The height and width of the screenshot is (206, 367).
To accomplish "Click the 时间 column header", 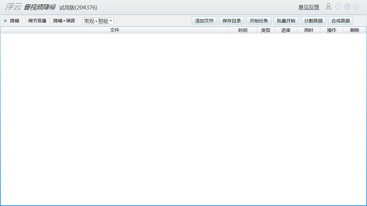I will click(x=242, y=30).
